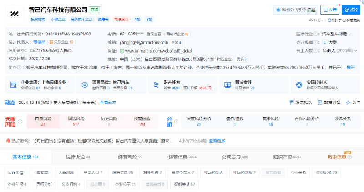Open the 项目品牌 智己汽车 card icon

pyautogui.click(x=85, y=85)
